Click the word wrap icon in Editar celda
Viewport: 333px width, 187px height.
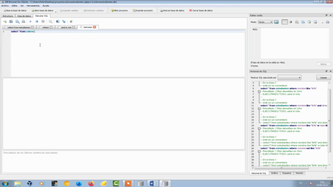(291, 22)
